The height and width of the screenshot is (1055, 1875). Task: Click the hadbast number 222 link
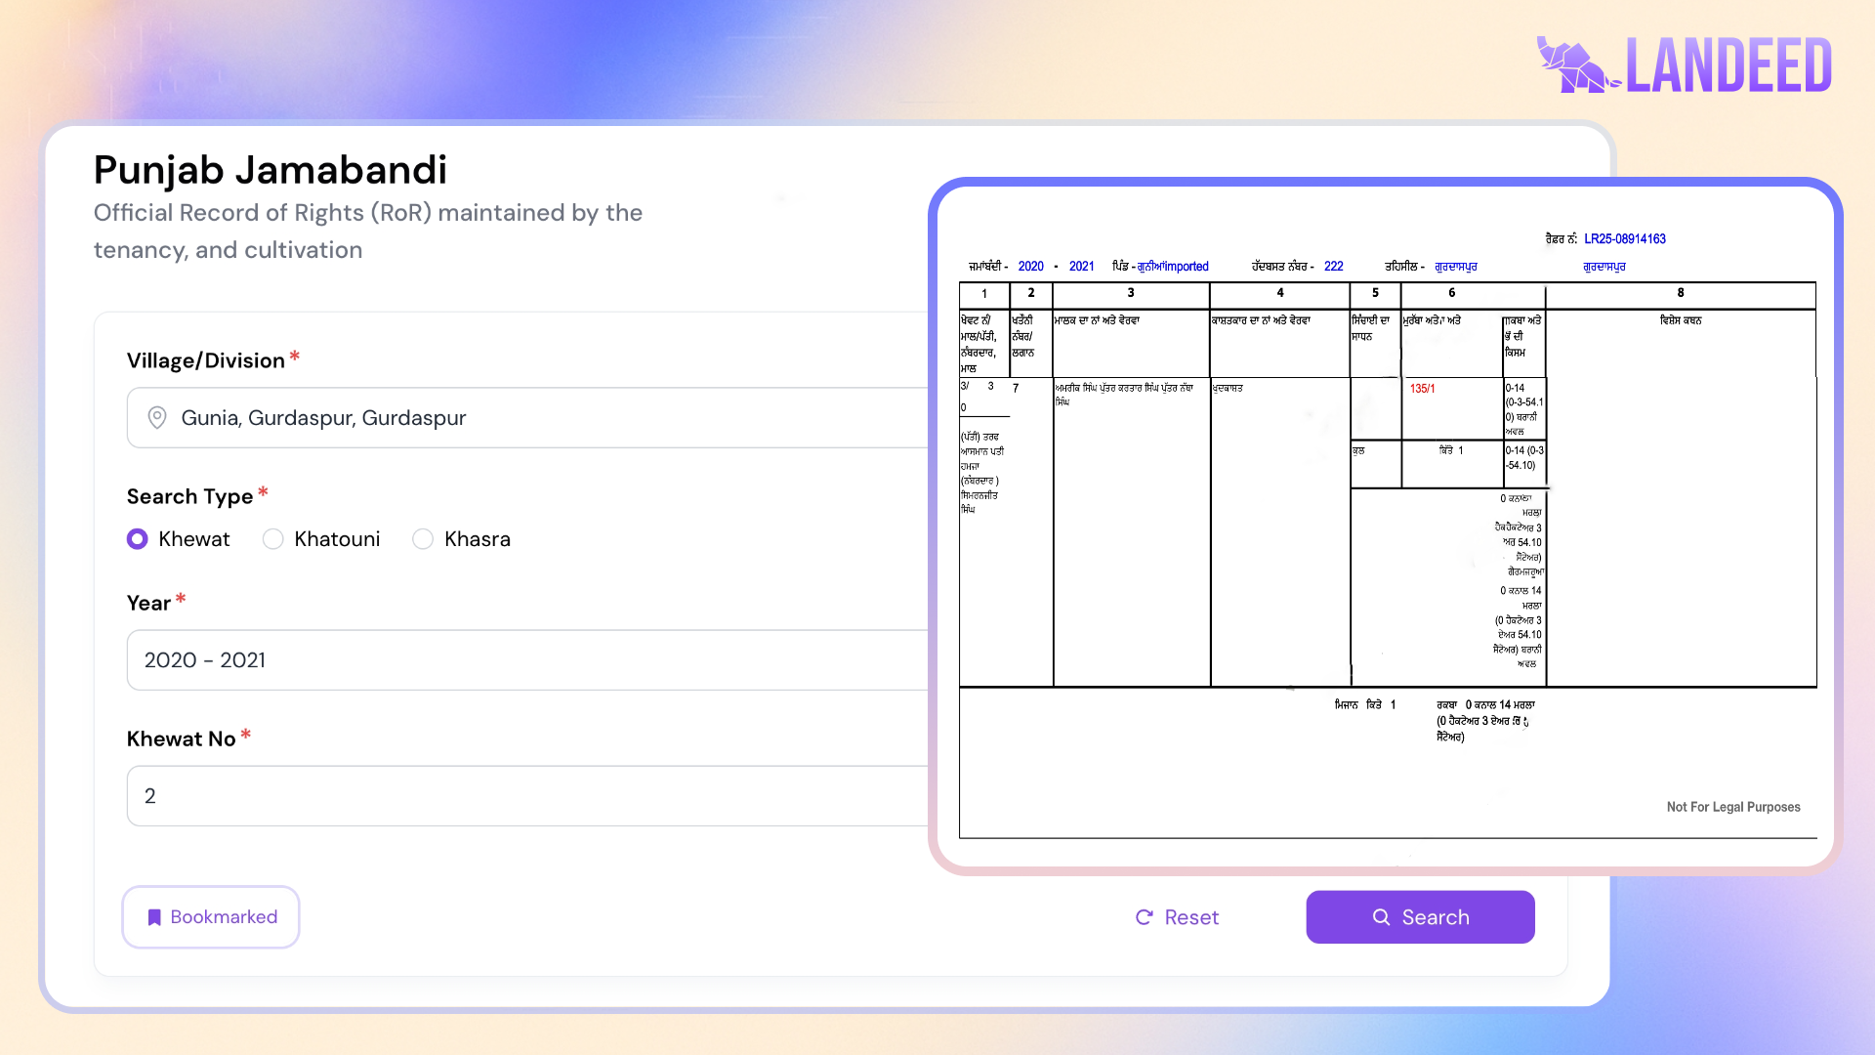pos(1332,266)
